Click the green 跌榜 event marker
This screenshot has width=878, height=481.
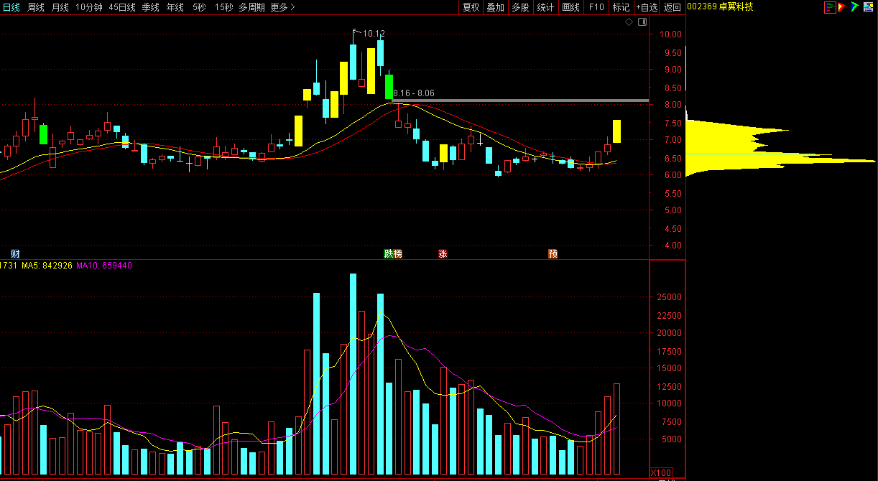[392, 253]
